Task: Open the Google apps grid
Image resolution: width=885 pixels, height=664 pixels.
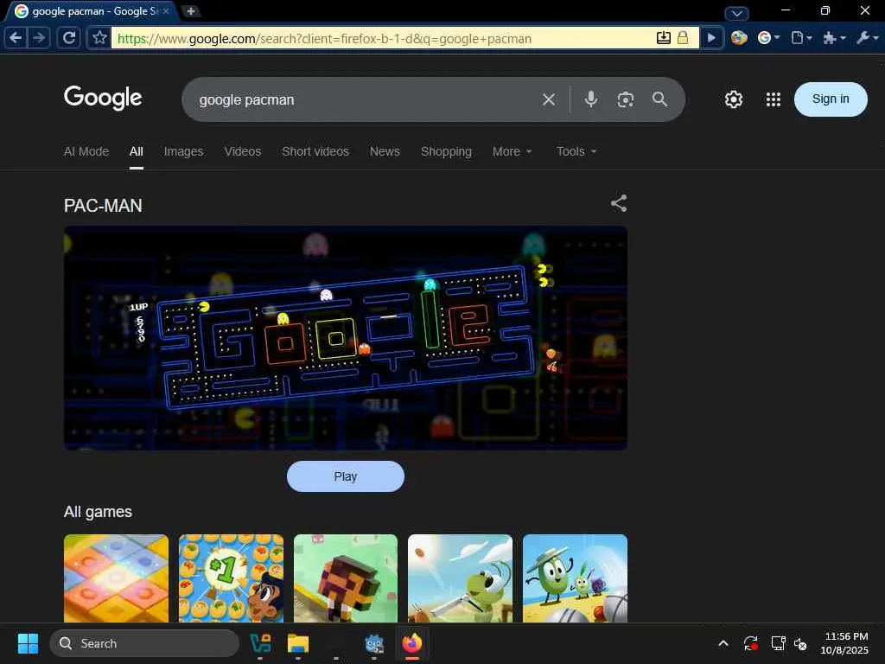Action: 774,99
